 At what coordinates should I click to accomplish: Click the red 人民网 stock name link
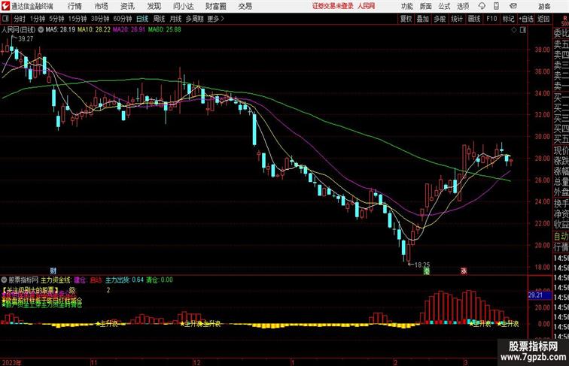[x=366, y=6]
